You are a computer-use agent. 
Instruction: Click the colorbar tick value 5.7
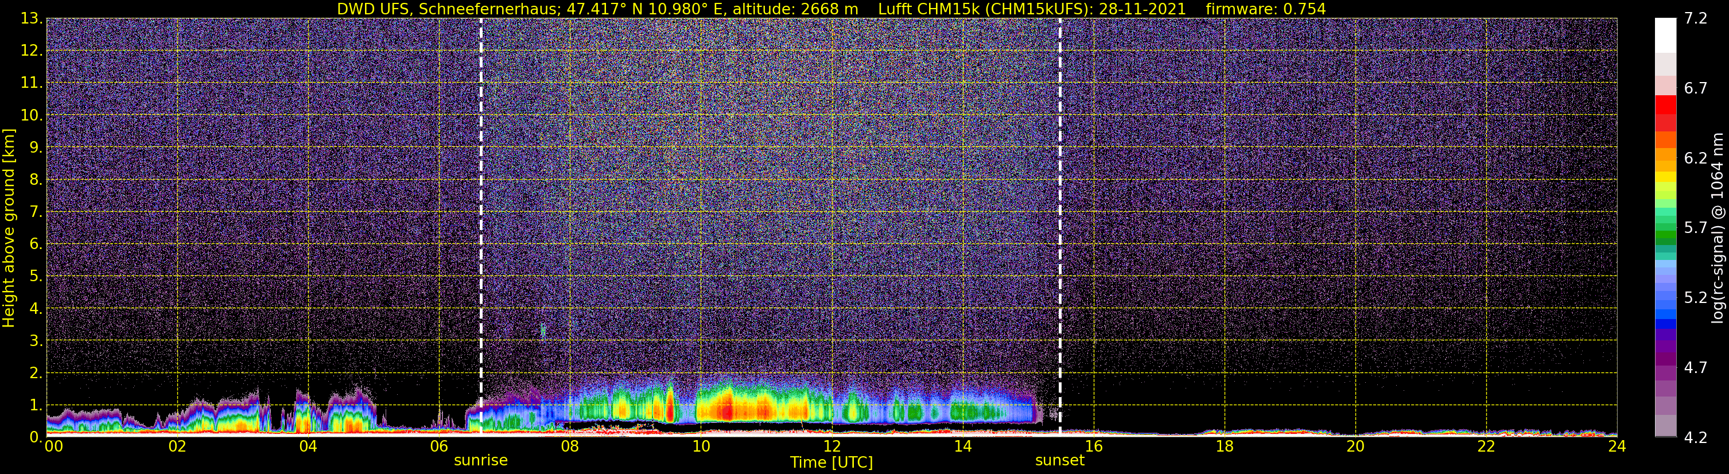1696,228
